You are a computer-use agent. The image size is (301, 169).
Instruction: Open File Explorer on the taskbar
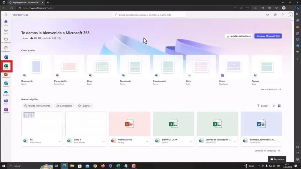click(72, 166)
